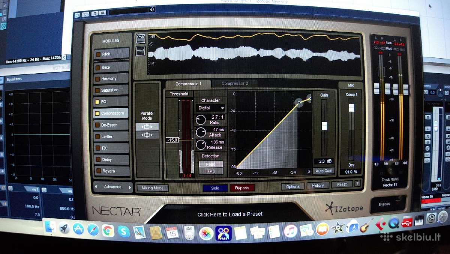The image size is (450, 254).
Task: Switch to the Compressor 1 tab
Action: click(188, 84)
